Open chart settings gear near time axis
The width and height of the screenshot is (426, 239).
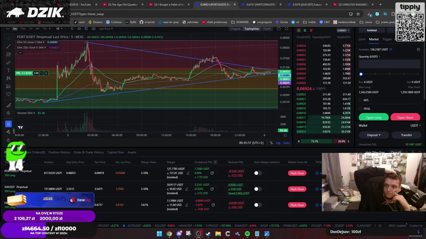(x=285, y=135)
